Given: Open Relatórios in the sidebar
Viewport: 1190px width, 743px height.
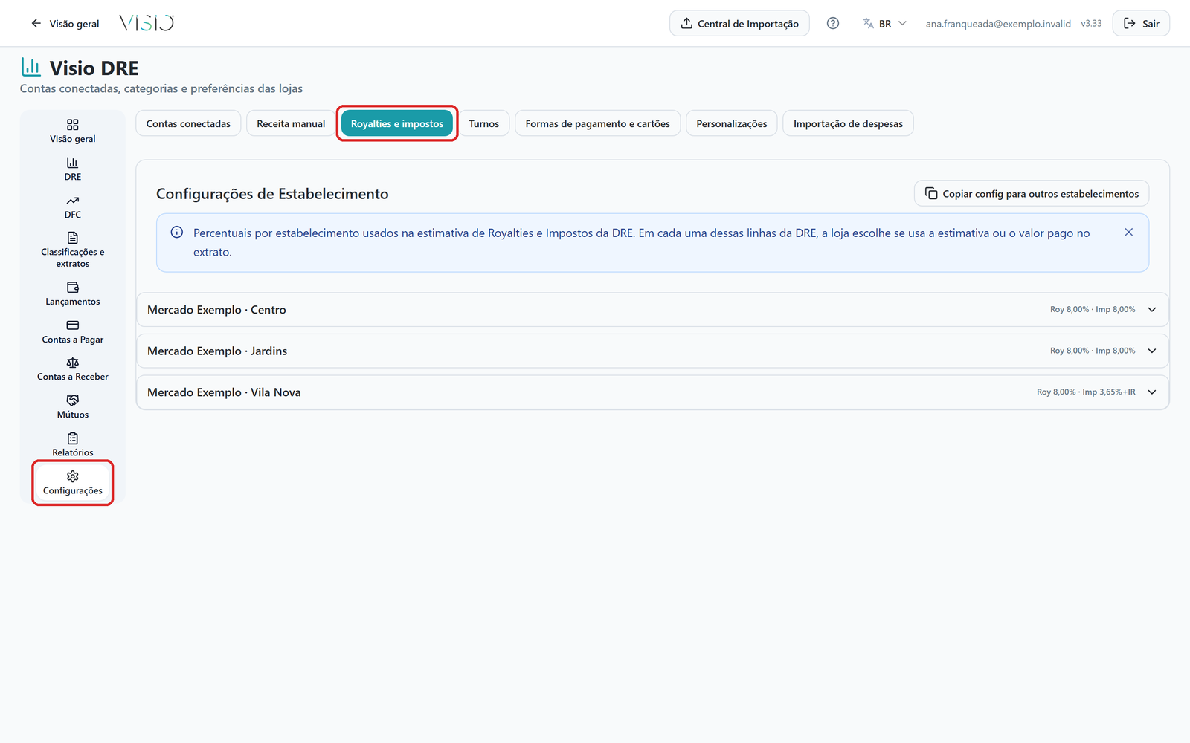Looking at the screenshot, I should tap(72, 445).
